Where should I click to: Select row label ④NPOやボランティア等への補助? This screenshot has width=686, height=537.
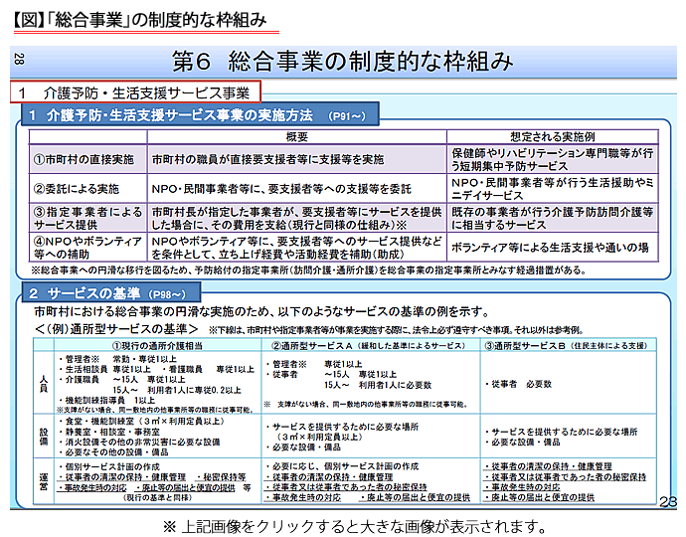(x=87, y=248)
